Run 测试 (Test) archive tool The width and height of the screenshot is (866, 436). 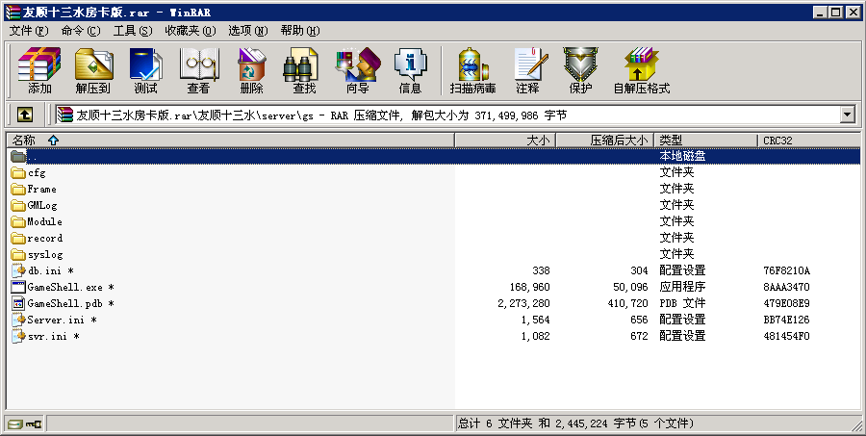click(145, 71)
